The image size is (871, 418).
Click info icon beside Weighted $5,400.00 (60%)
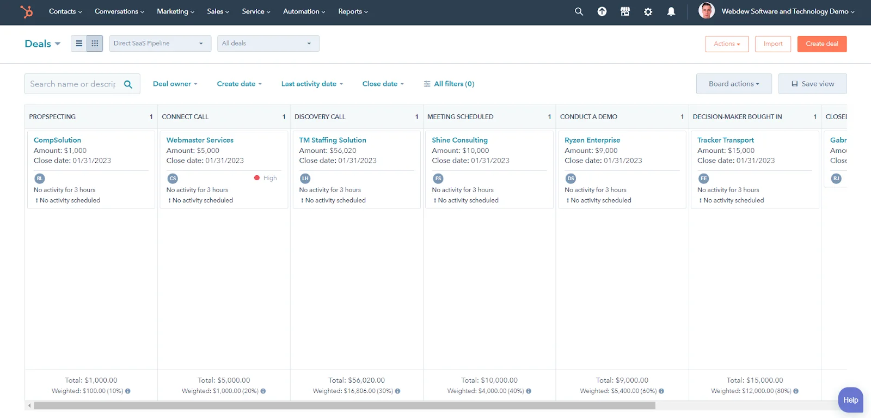point(661,391)
